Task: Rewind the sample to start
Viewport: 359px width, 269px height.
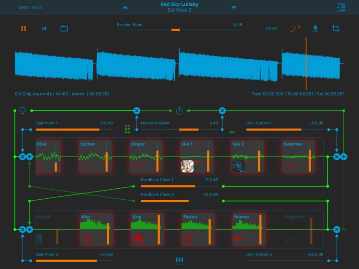Action: click(x=44, y=28)
